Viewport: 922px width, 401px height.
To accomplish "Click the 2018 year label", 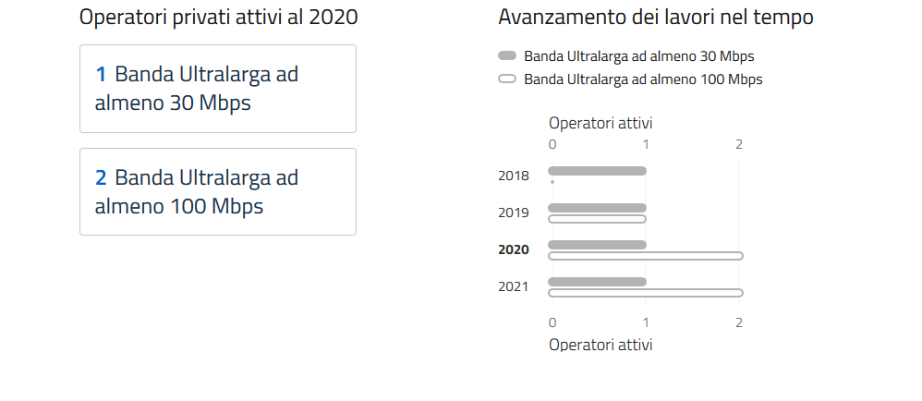I will (513, 176).
